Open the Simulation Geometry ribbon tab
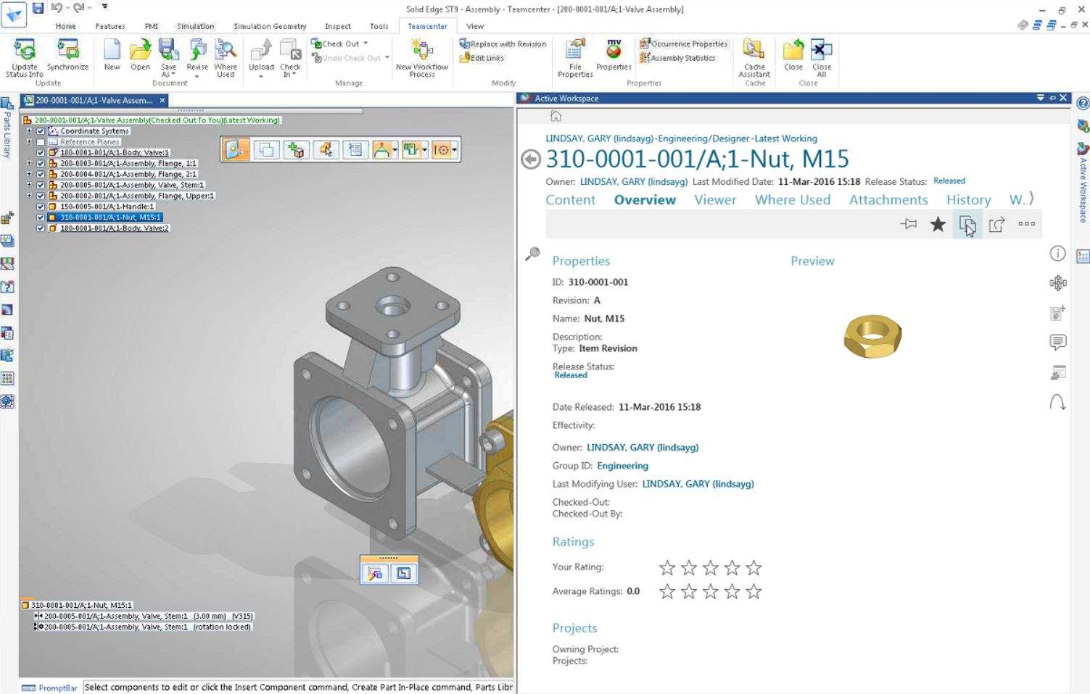The height and width of the screenshot is (694, 1090). coord(270,26)
